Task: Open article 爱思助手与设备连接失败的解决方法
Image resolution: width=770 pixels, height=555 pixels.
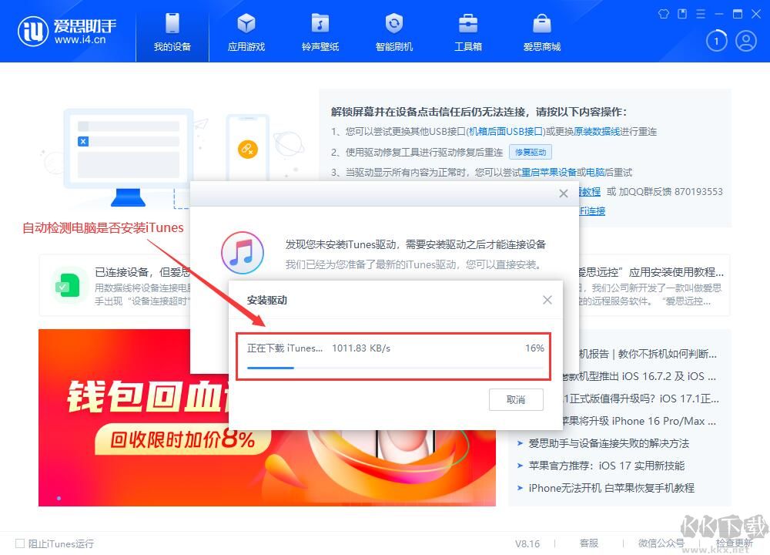Action: click(x=608, y=443)
